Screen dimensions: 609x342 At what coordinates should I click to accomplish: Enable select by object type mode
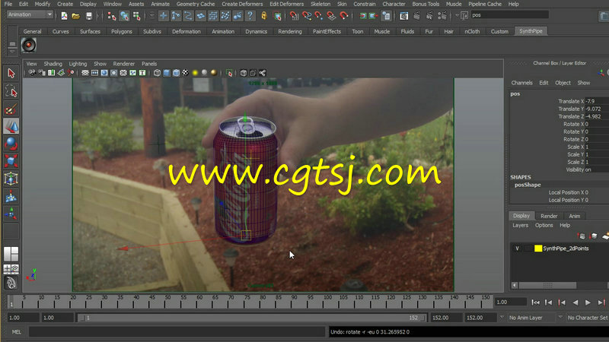[x=124, y=16]
